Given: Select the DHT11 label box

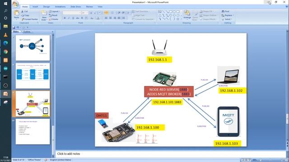Looking at the screenshot, I should point(102,116).
